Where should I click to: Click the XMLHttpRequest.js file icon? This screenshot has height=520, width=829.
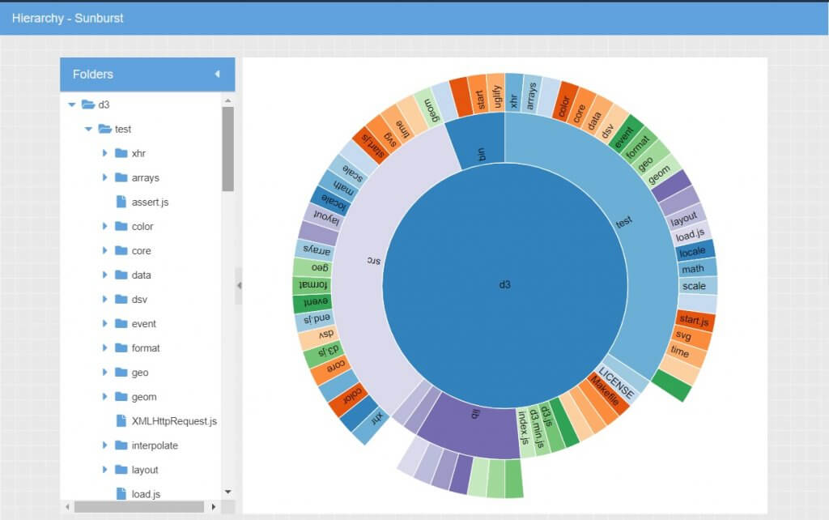[120, 421]
